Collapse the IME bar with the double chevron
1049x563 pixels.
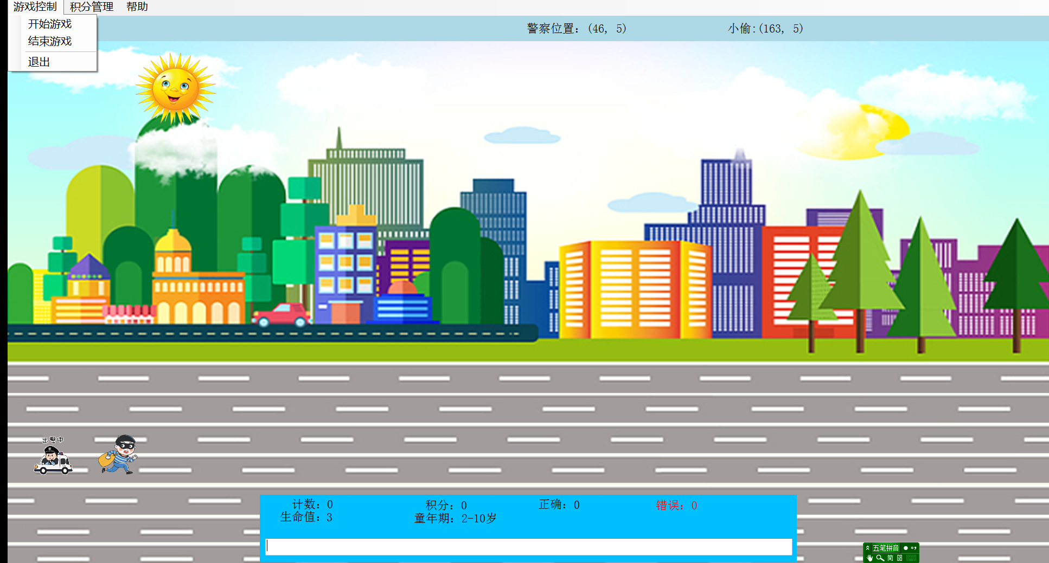point(867,548)
